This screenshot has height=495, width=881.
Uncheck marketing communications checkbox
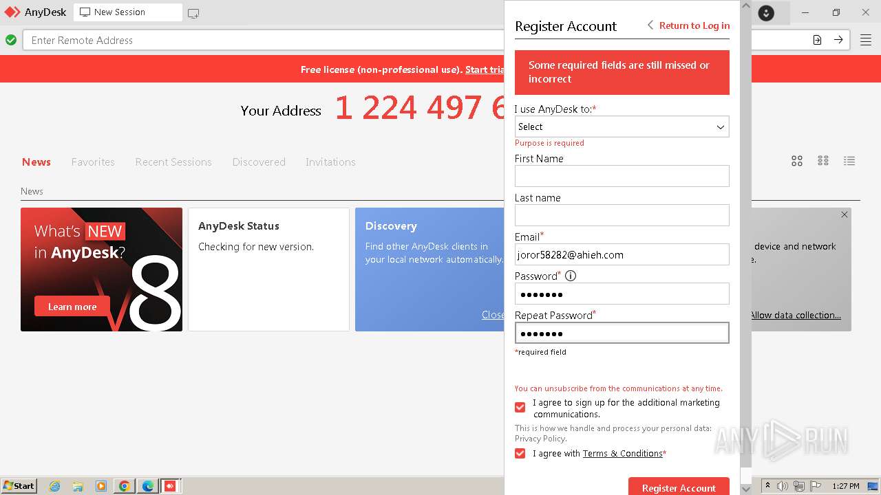coord(520,408)
